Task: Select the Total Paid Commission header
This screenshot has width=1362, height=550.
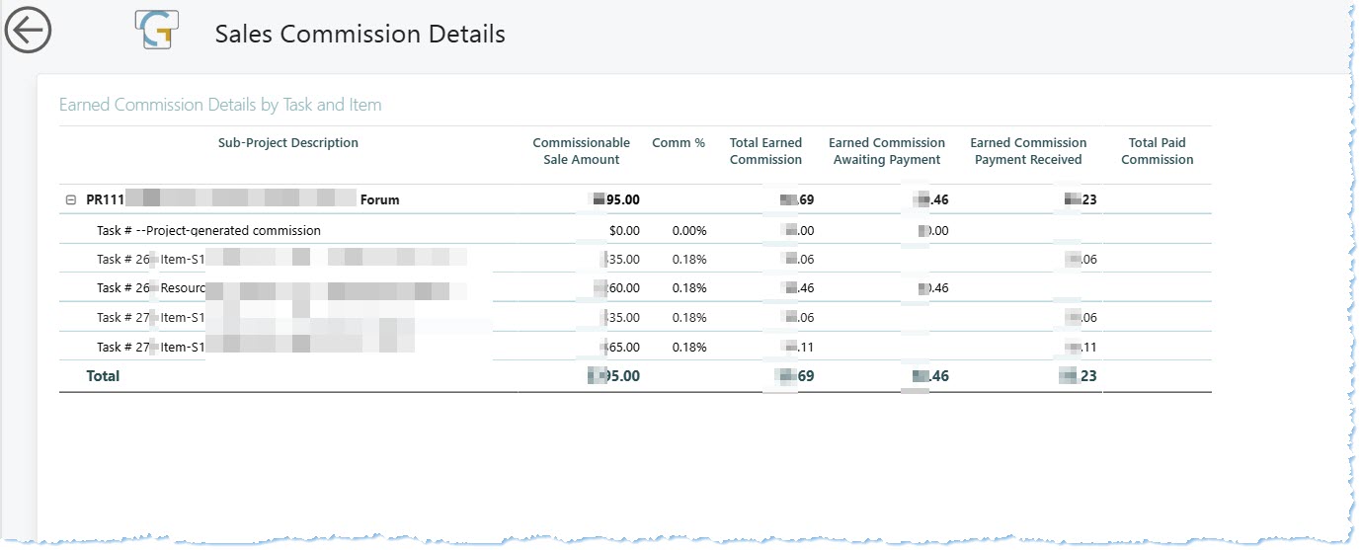Action: [1157, 151]
